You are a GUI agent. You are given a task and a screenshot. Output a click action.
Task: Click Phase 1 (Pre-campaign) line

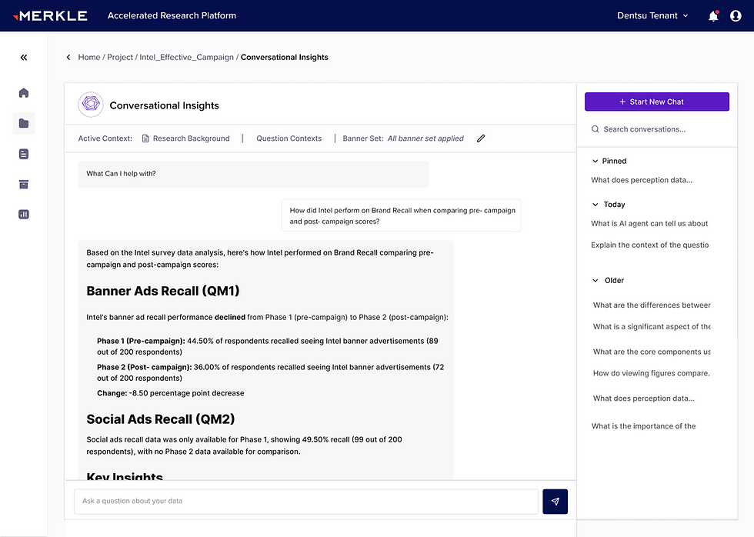tap(268, 347)
